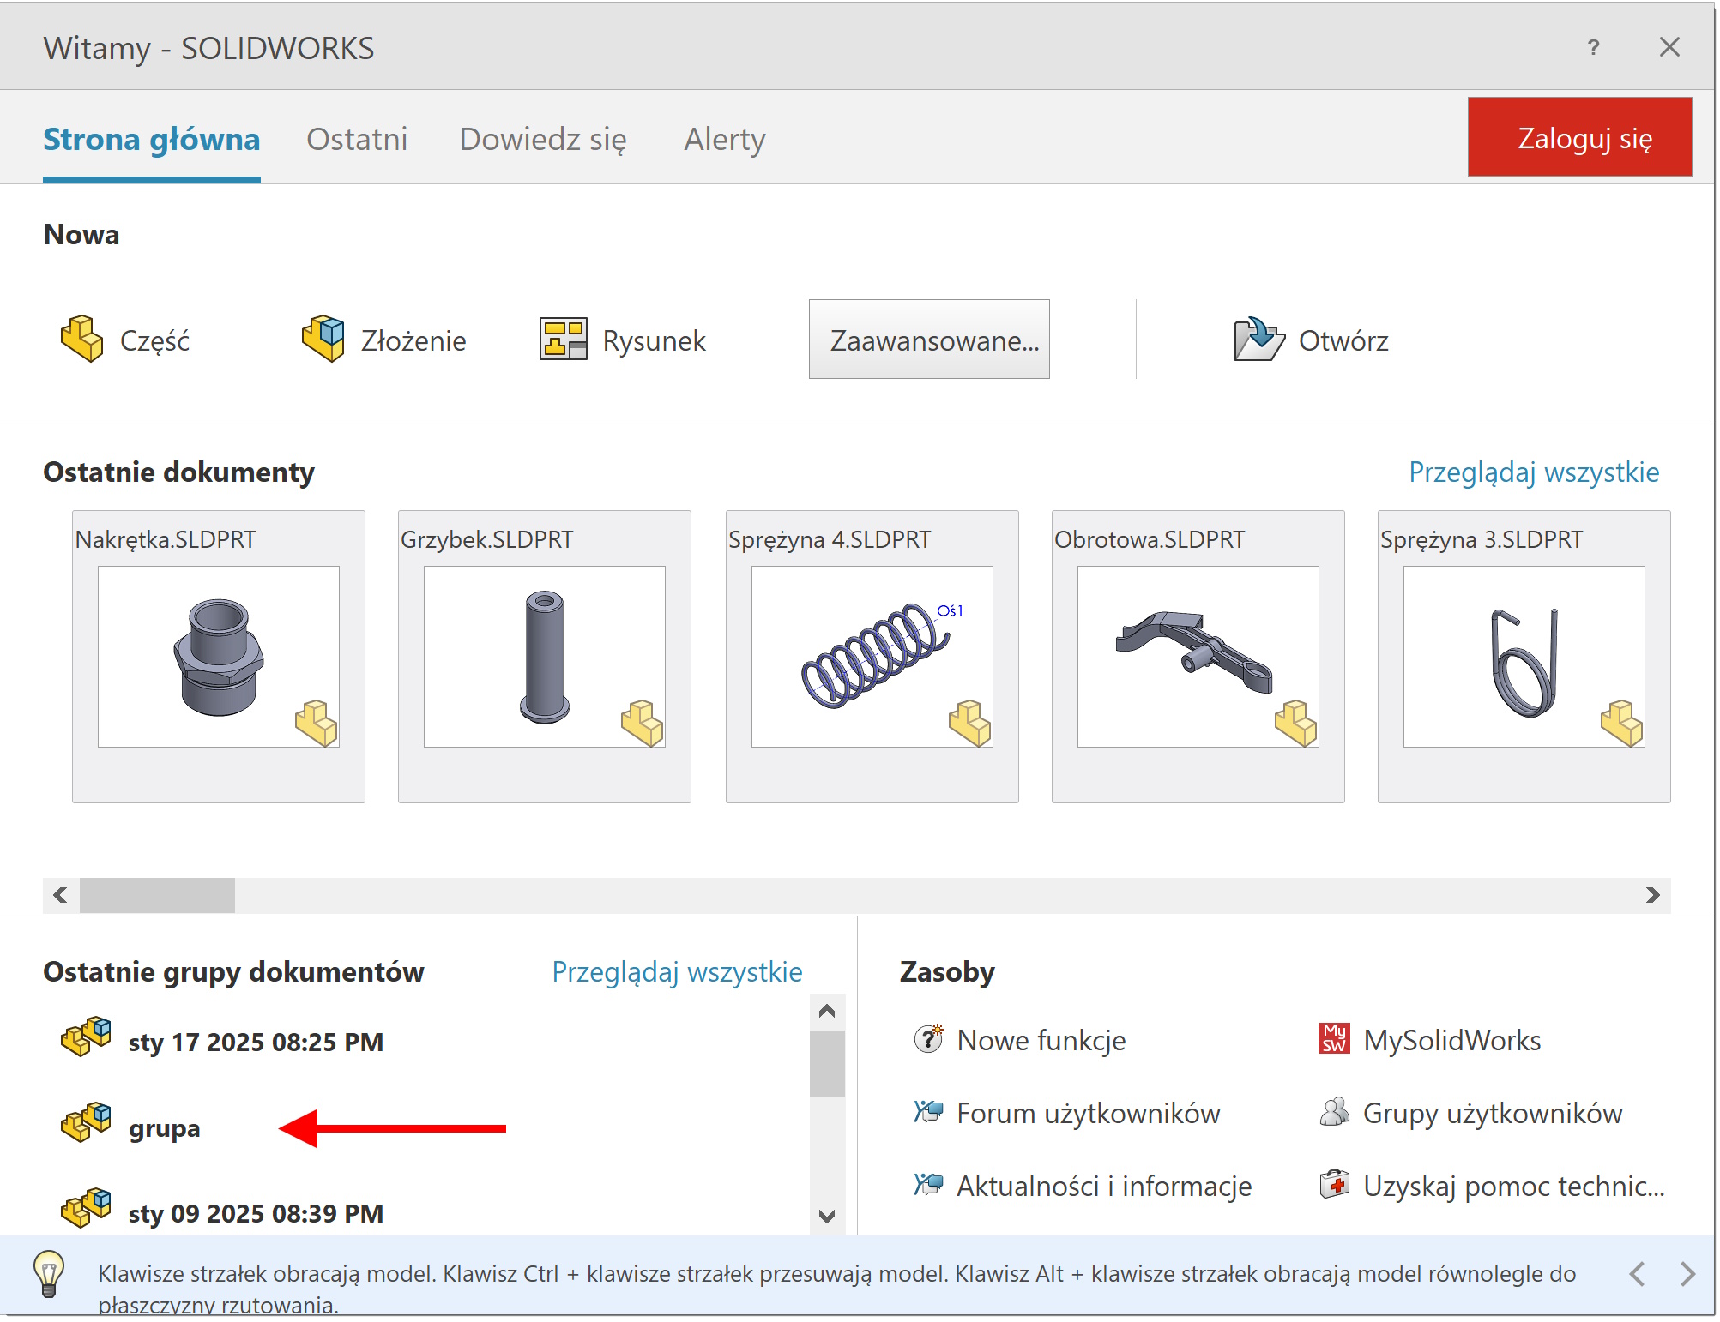Click group icon for sty 09 2025 08:39 PM
This screenshot has width=1720, height=1322.
(86, 1209)
